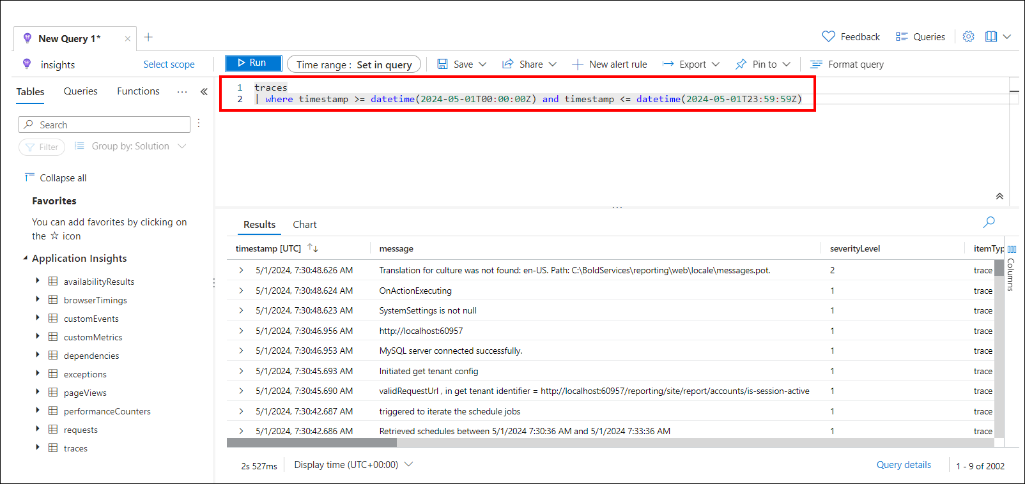Image resolution: width=1025 pixels, height=484 pixels.
Task: Click the pageViews table icon
Action: click(53, 392)
